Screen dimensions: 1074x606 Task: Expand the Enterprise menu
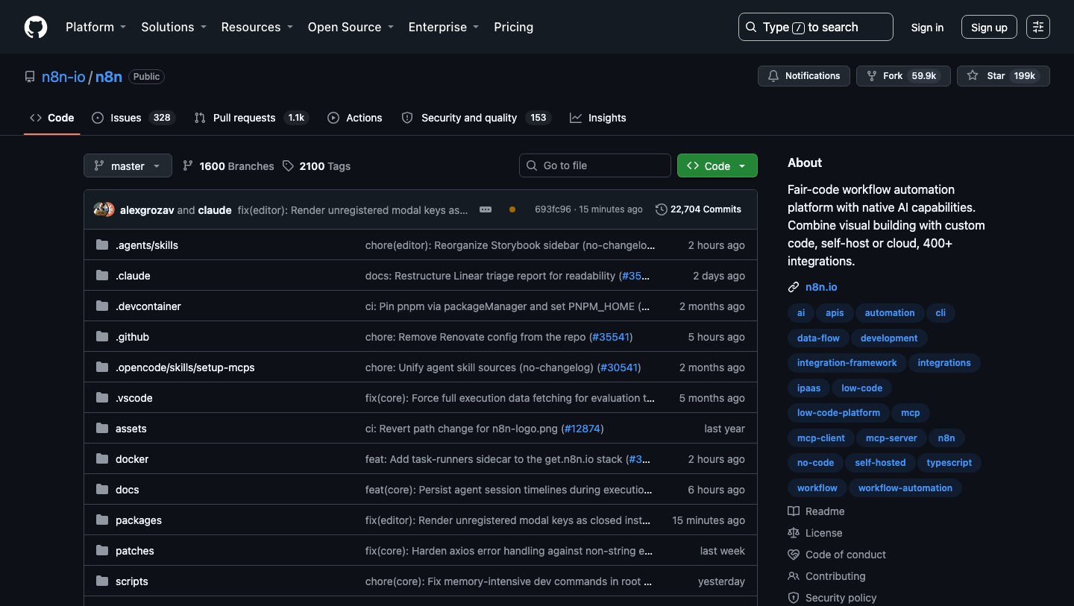click(x=443, y=27)
